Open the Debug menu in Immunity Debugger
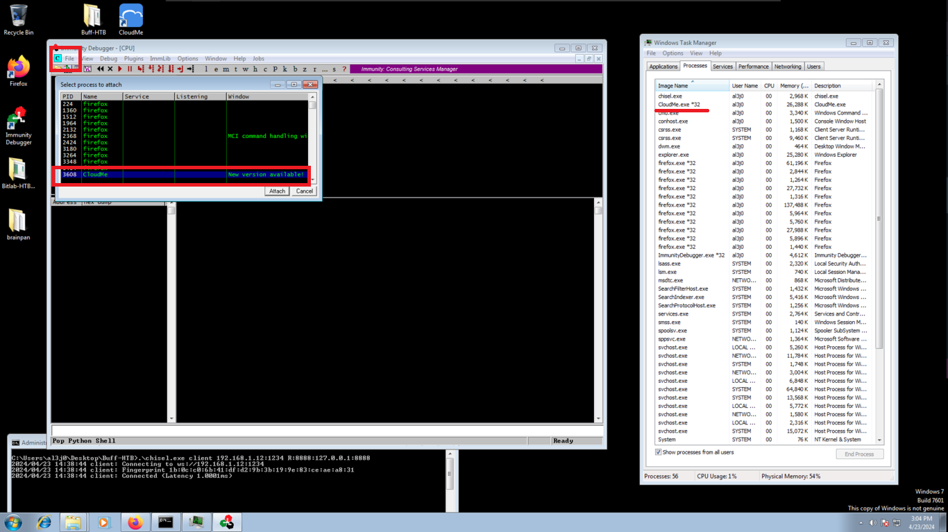This screenshot has width=948, height=532. (108, 58)
